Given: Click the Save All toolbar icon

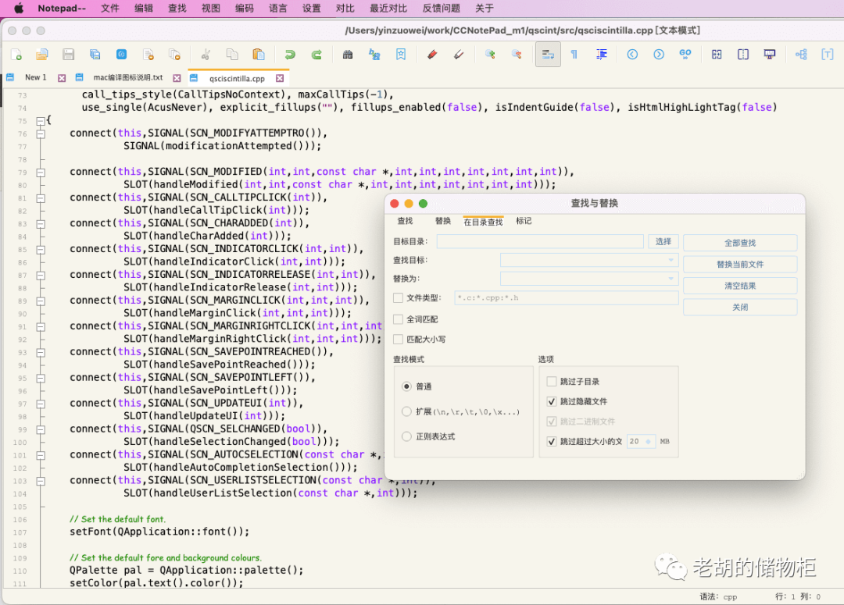Looking at the screenshot, I should (x=95, y=55).
